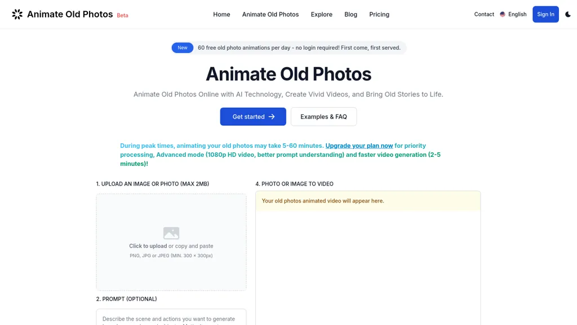
Task: Click the New badge in the announcement
Action: pyautogui.click(x=183, y=48)
